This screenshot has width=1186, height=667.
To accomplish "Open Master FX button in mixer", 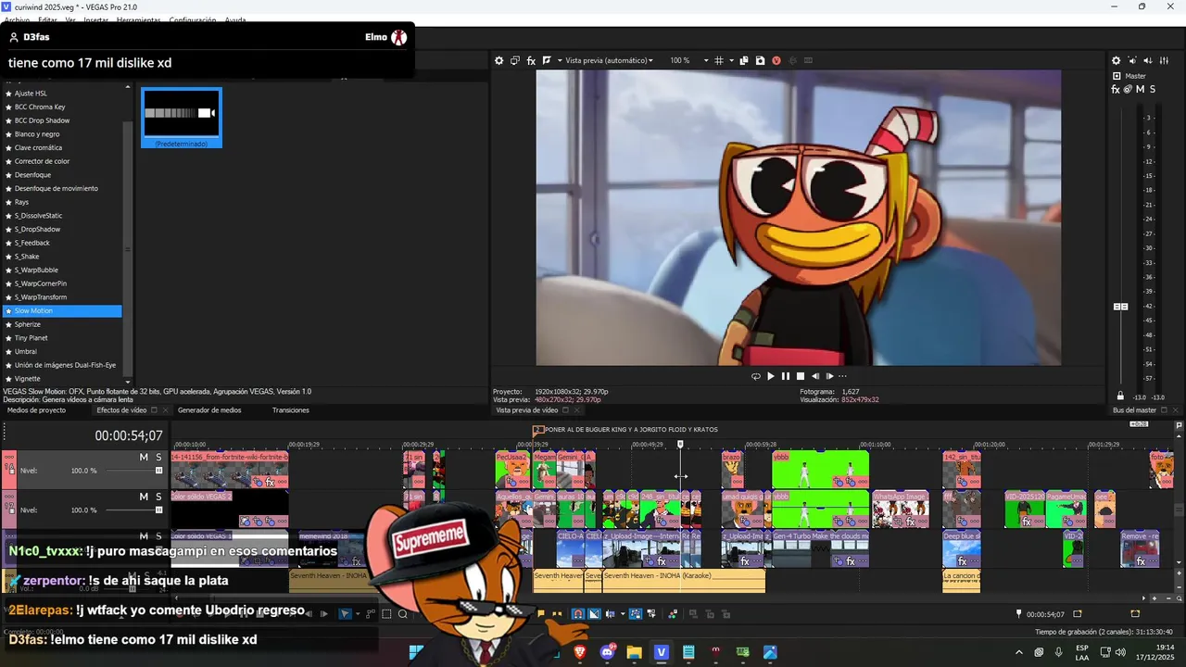I will 1117,89.
